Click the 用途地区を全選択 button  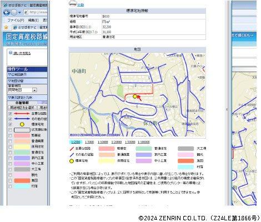[22, 108]
